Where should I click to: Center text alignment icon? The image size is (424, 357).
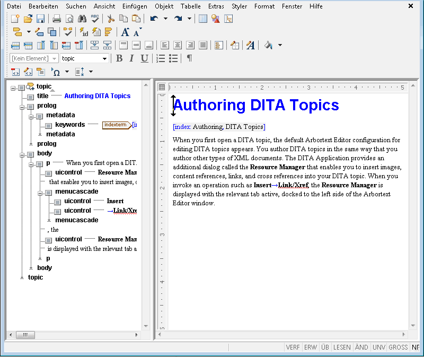click(178, 45)
